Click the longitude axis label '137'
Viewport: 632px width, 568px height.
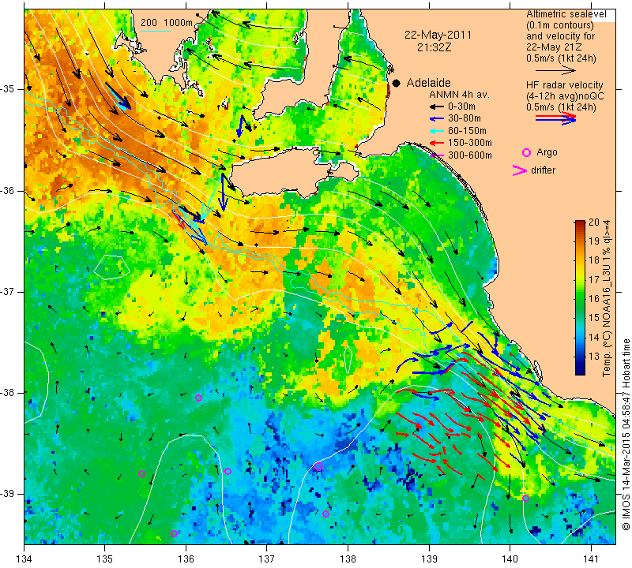point(267,559)
